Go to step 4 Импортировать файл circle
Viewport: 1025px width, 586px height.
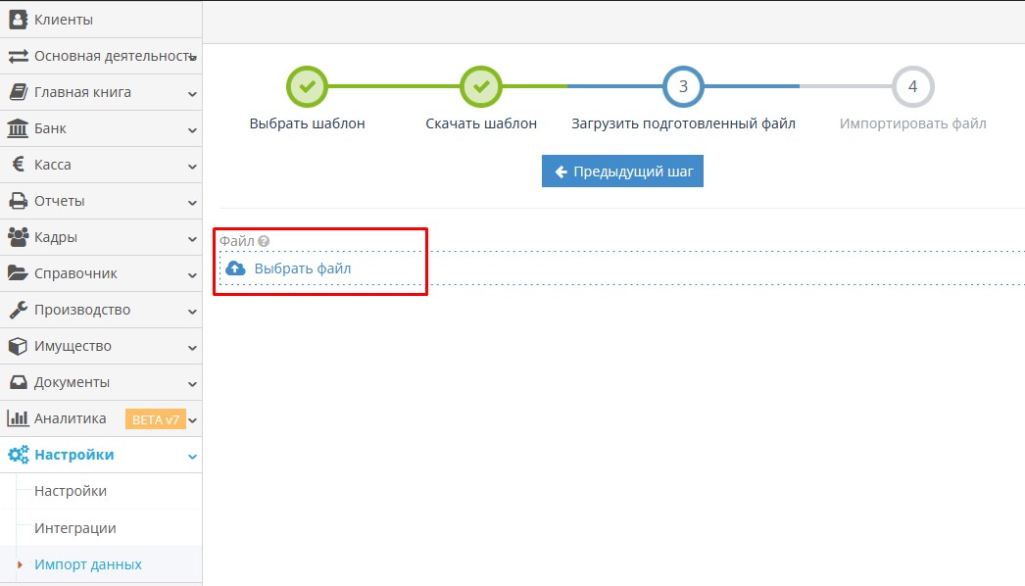point(912,87)
